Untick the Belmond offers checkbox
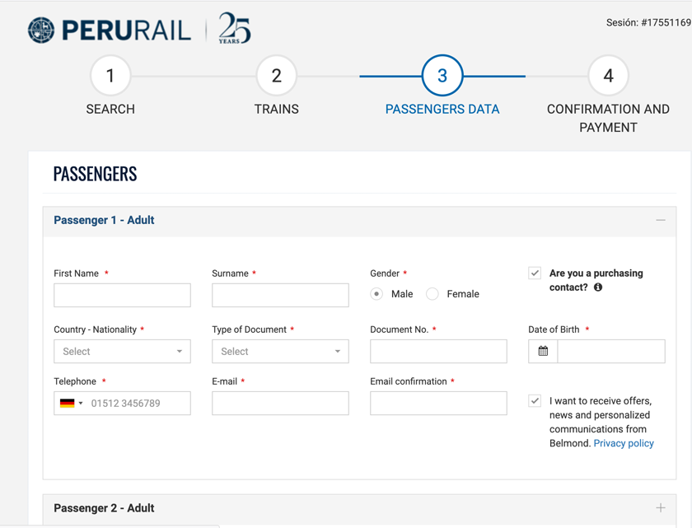Image resolution: width=692 pixels, height=528 pixels. click(x=535, y=401)
